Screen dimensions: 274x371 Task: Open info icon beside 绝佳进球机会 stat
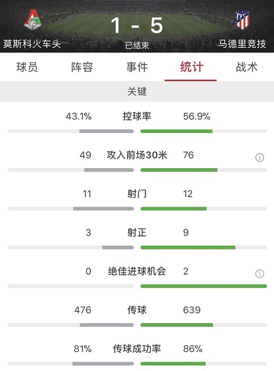pos(260,274)
